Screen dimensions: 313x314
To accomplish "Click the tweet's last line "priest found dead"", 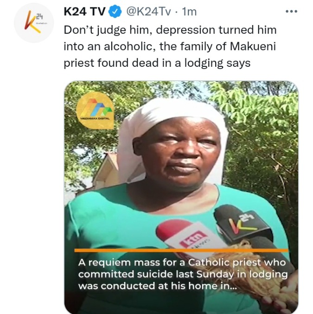I will (157, 63).
